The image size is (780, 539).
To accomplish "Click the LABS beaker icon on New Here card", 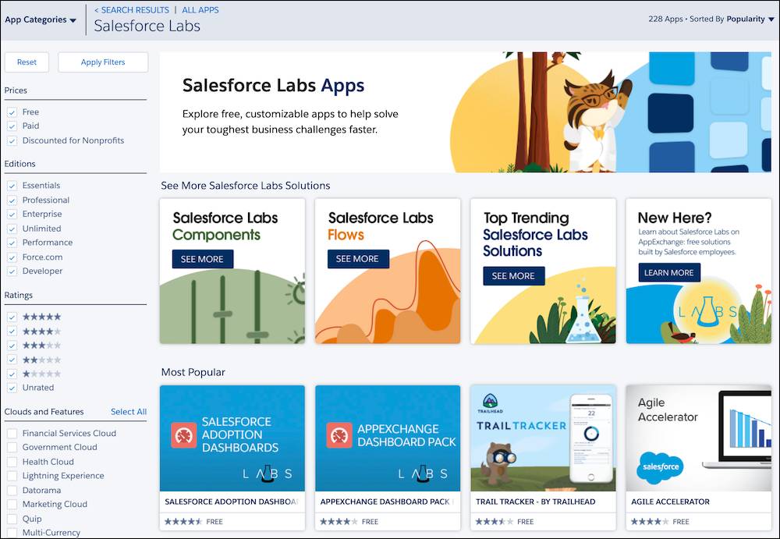I will point(708,310).
